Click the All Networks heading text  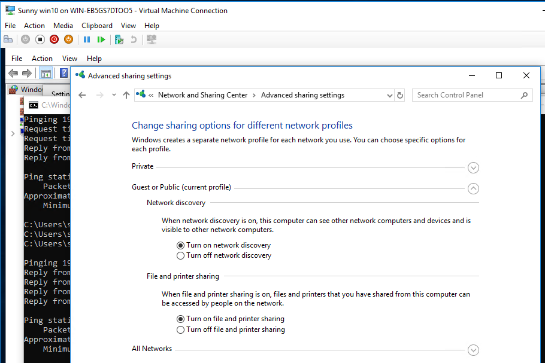[x=152, y=349]
